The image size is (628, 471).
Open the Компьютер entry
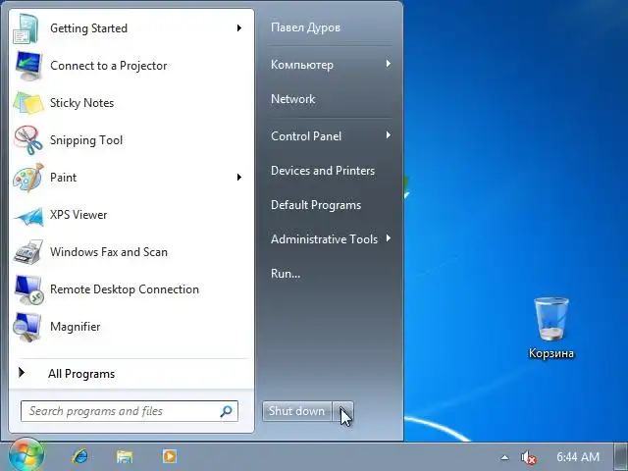point(302,65)
